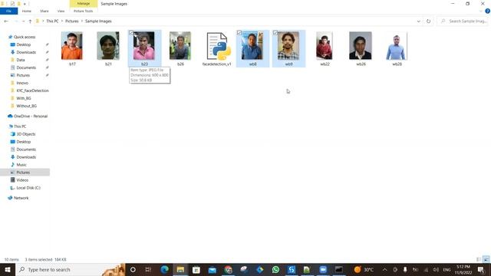Select the wb28 image thumbnail
This screenshot has height=276, width=491.
click(x=397, y=46)
